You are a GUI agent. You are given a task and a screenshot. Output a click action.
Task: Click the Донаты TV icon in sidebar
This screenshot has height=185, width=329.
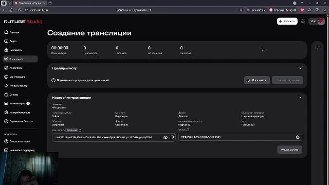point(6,95)
